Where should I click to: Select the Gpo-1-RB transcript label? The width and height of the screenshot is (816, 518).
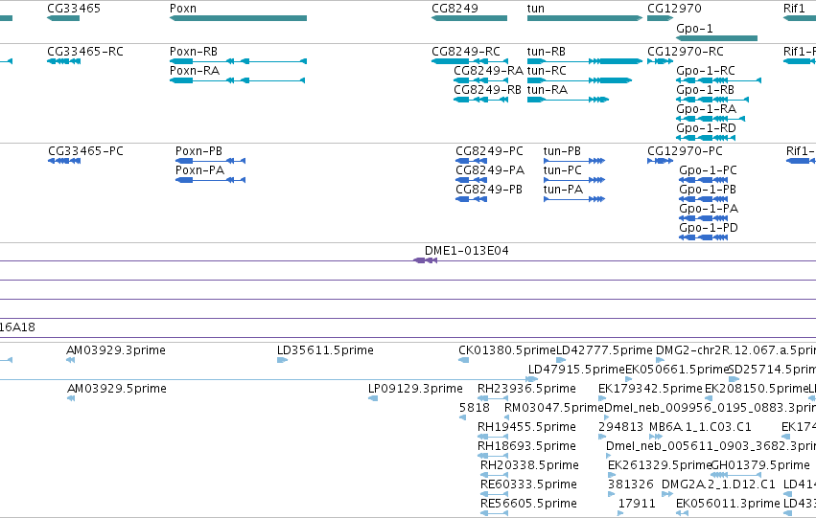pos(705,90)
